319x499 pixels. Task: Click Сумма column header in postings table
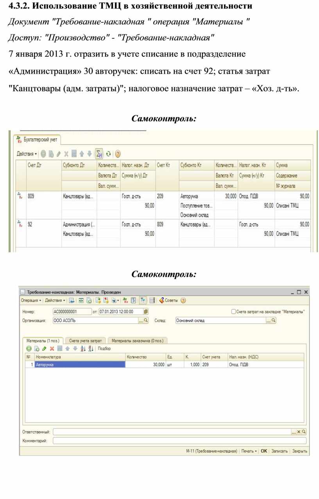pyautogui.click(x=292, y=166)
